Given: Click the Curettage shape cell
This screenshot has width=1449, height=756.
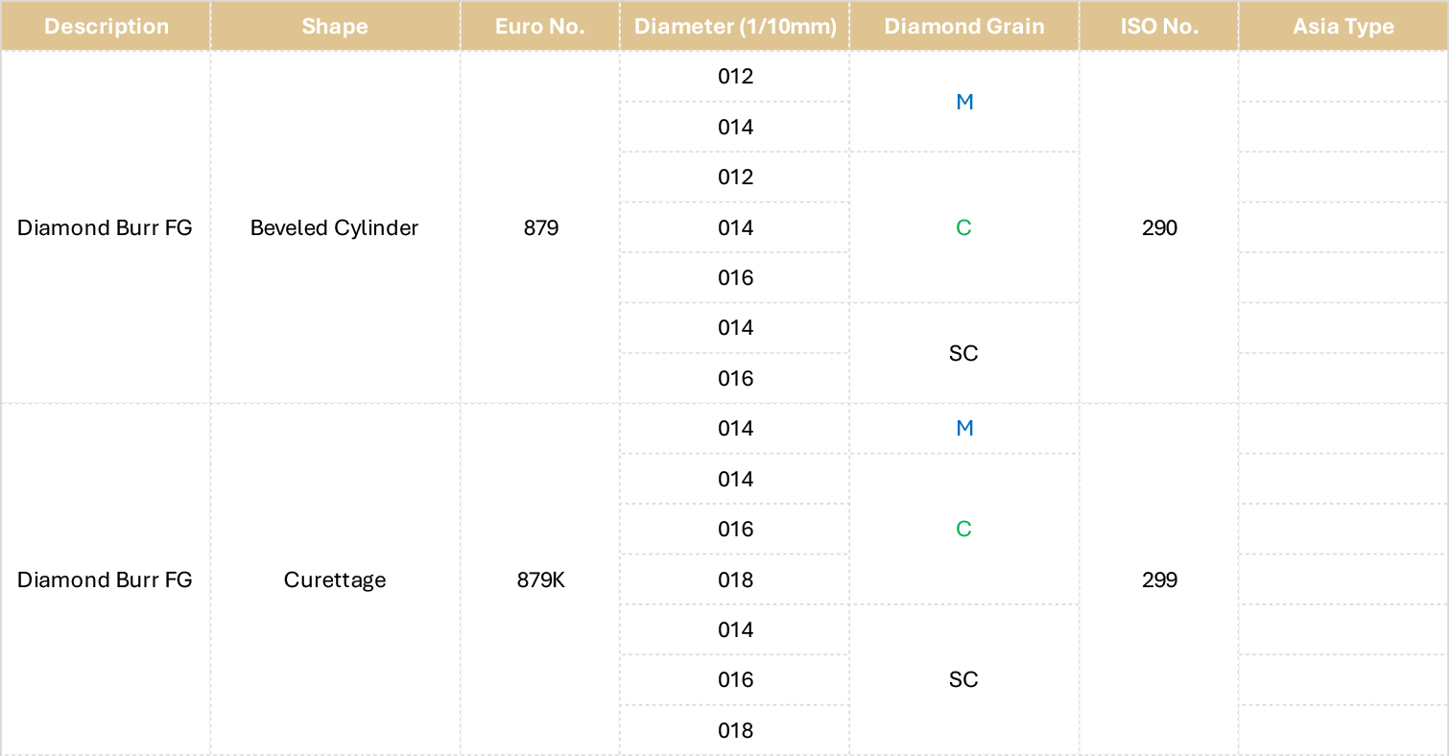Looking at the screenshot, I should [x=335, y=579].
